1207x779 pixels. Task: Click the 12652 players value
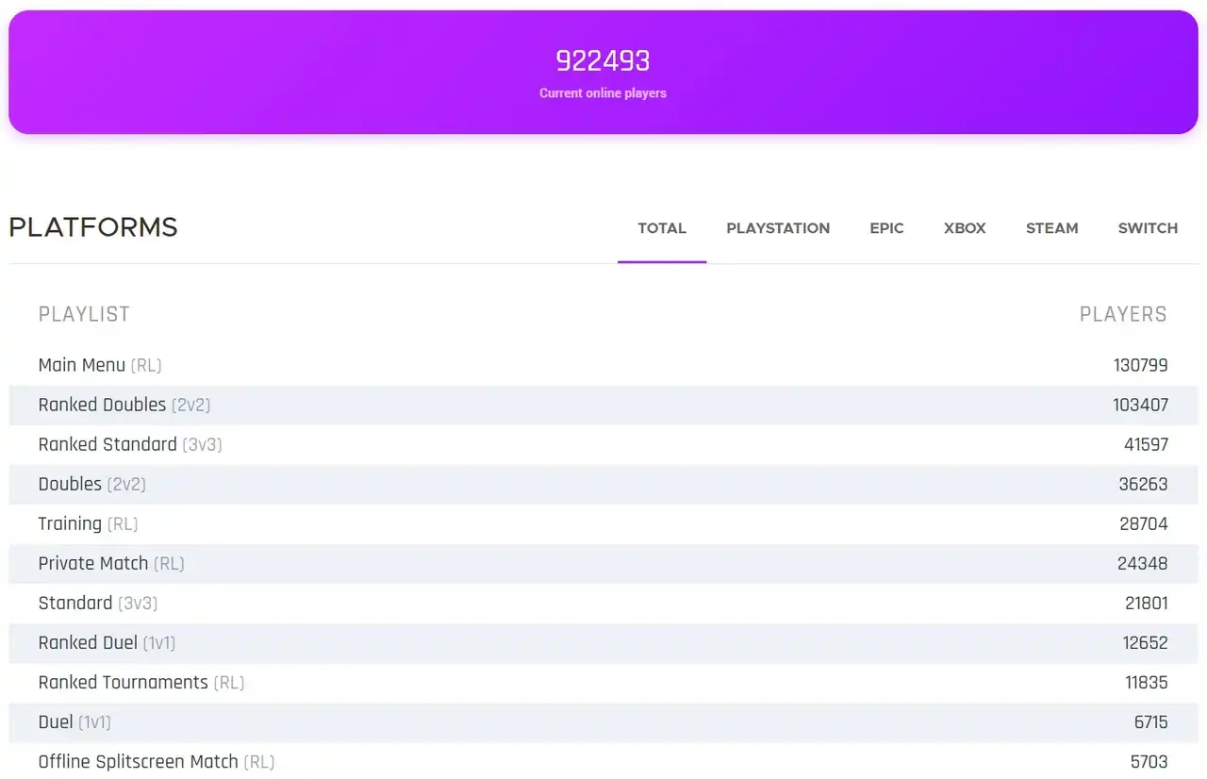(x=1145, y=642)
